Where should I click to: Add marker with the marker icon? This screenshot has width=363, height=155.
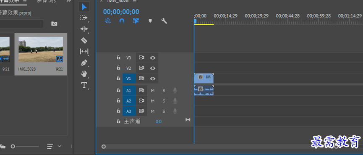[x=150, y=21]
